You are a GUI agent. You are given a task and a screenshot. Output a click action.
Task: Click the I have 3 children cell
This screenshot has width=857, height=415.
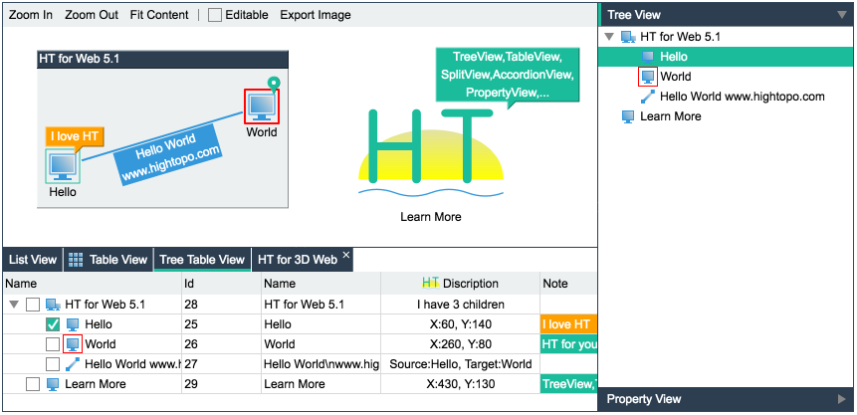tap(460, 305)
